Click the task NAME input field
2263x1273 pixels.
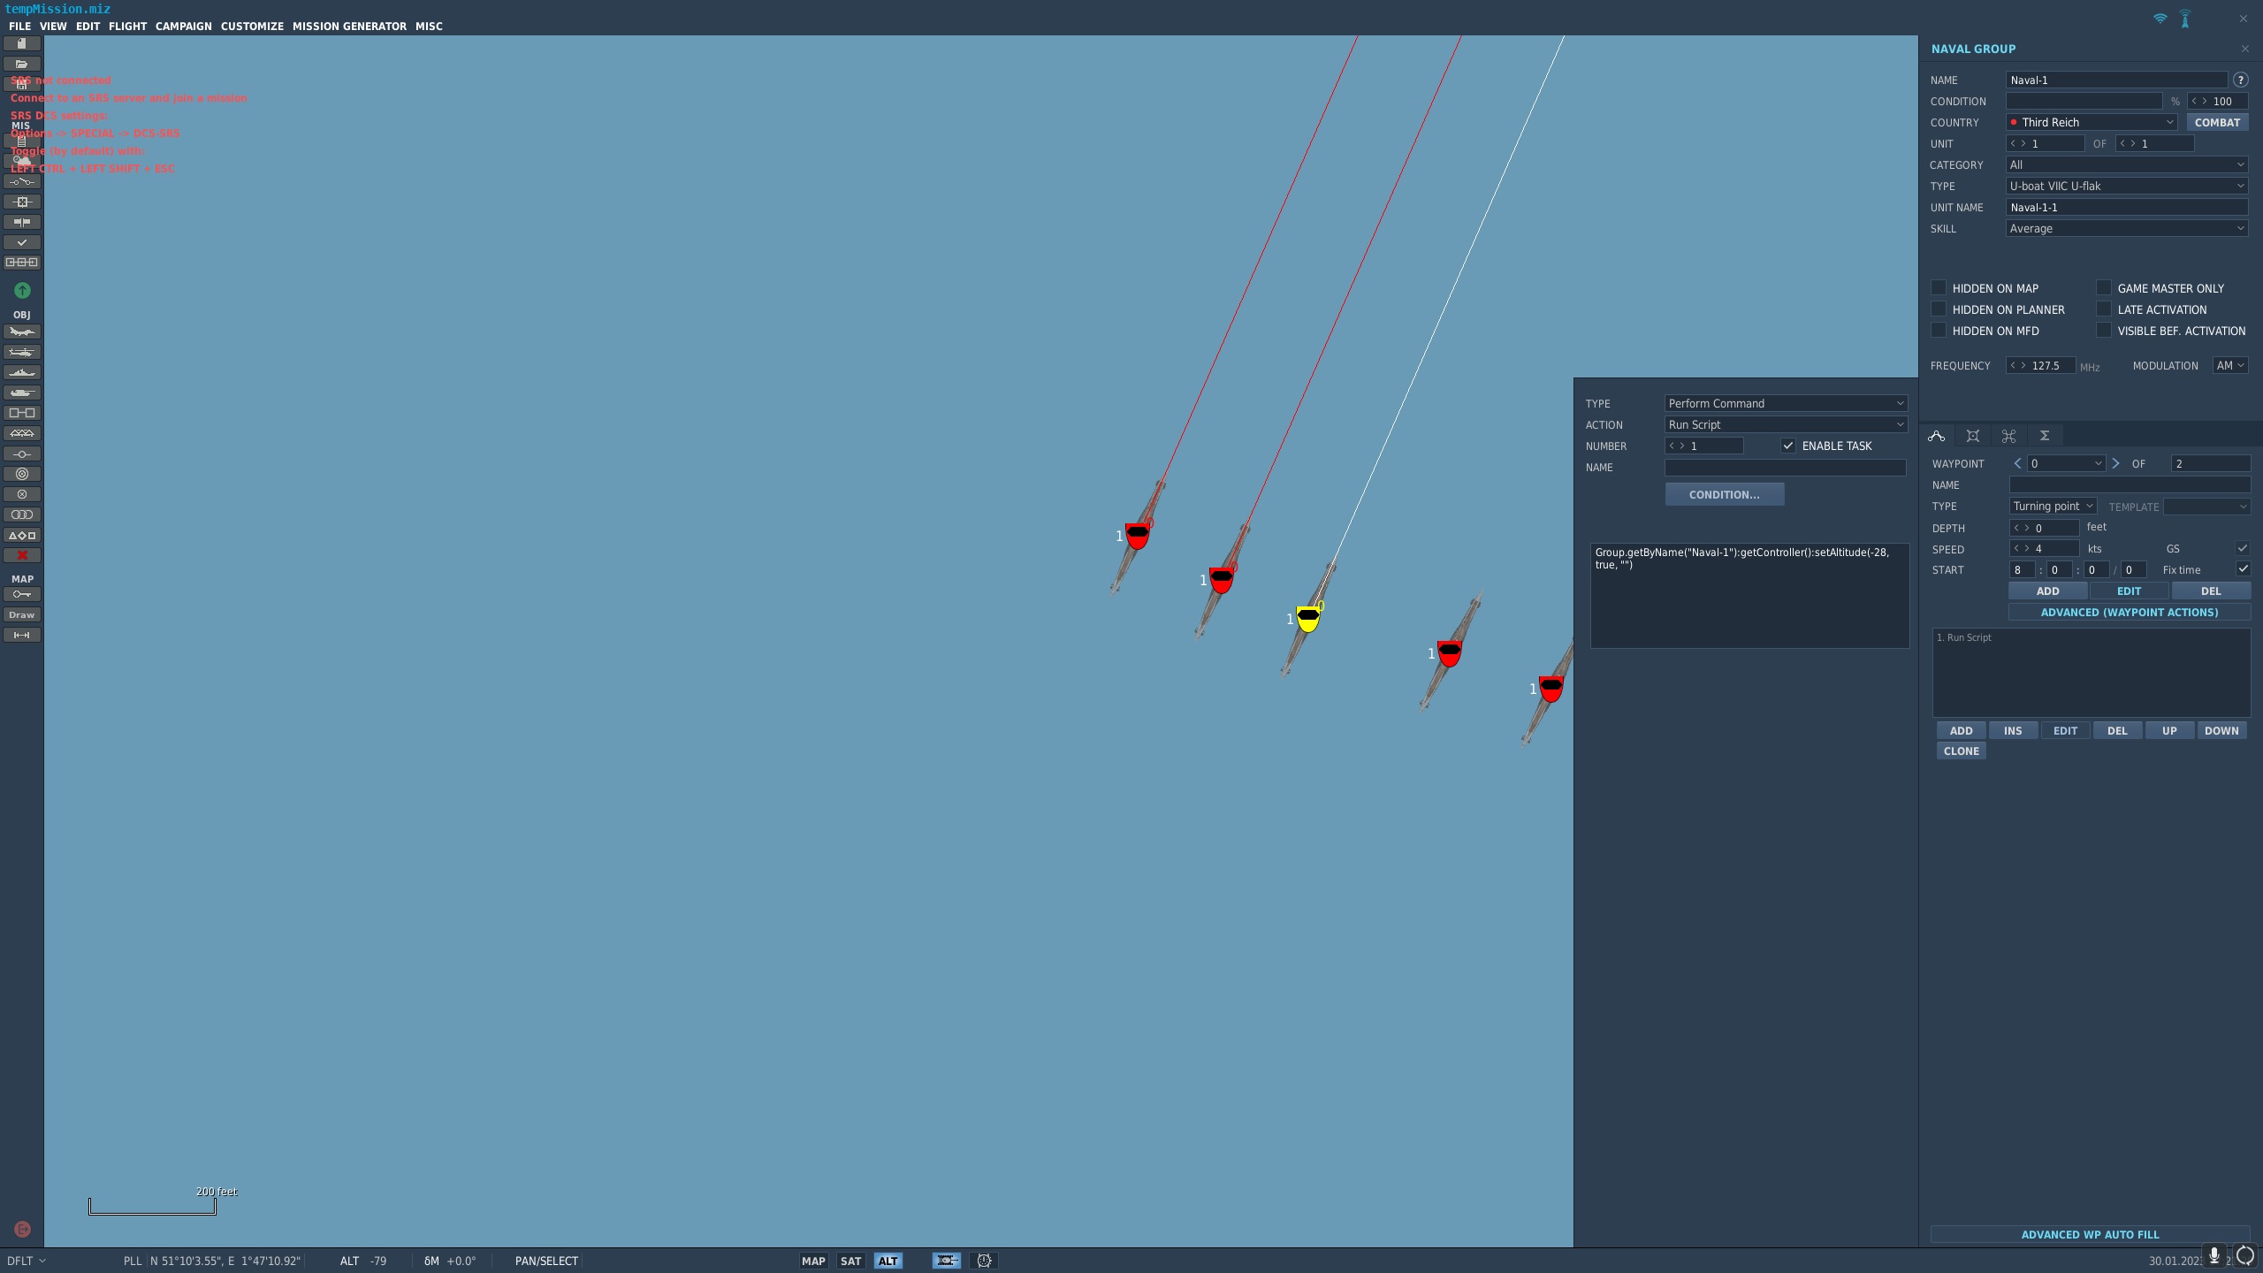tap(1785, 467)
